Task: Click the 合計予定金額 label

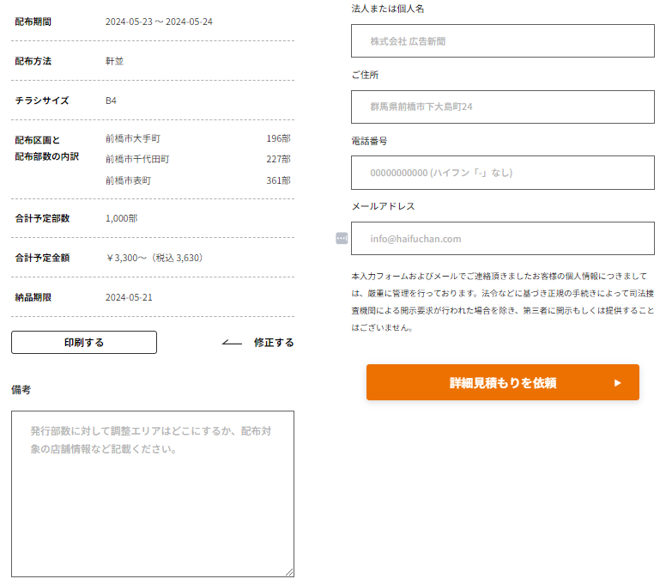Action: [x=42, y=258]
